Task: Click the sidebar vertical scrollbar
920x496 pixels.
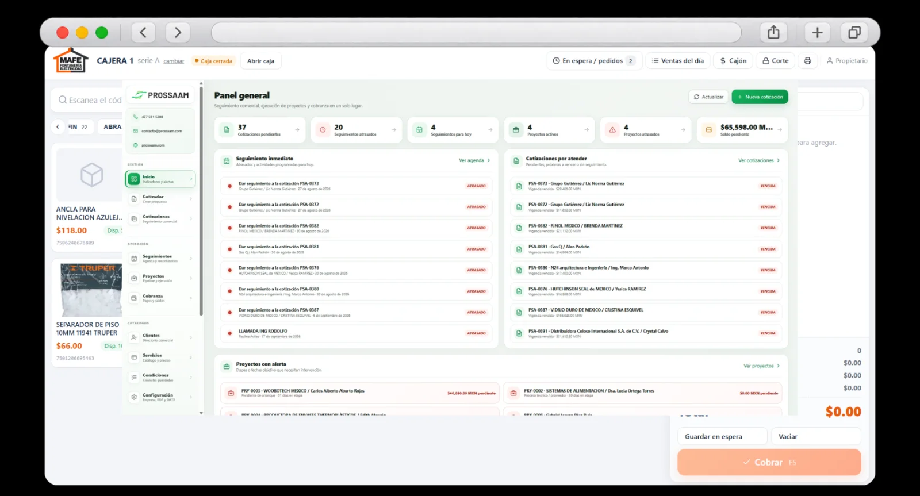Action: (x=201, y=201)
